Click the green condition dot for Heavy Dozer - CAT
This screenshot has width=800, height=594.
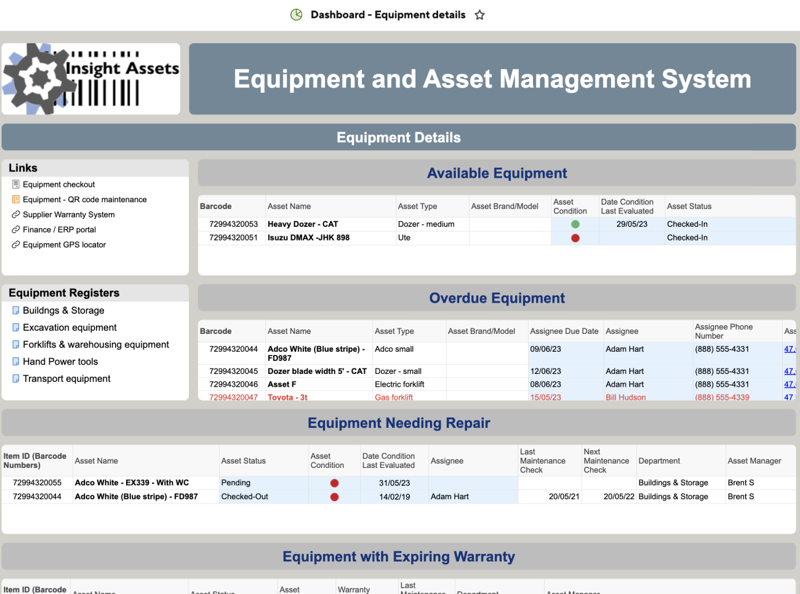click(575, 224)
